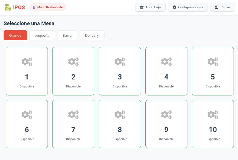Switch to the pequeña area tab

pyautogui.click(x=42, y=35)
